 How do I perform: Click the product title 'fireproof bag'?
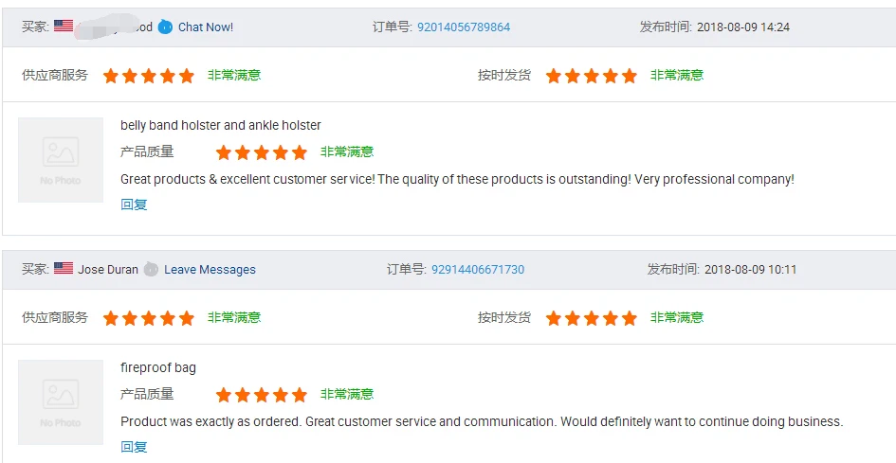(158, 367)
